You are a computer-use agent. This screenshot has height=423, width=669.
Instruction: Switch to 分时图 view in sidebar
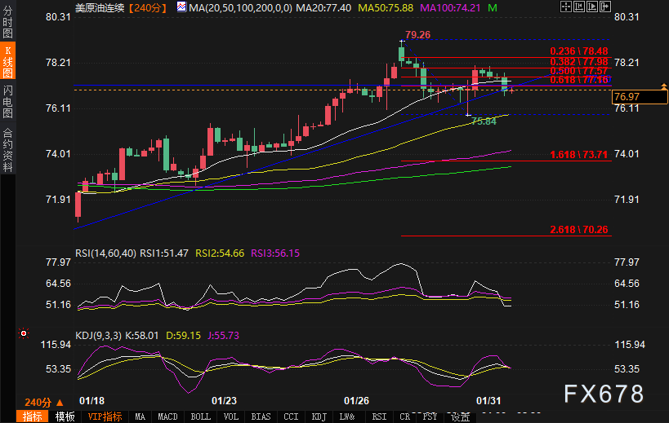tap(7, 22)
